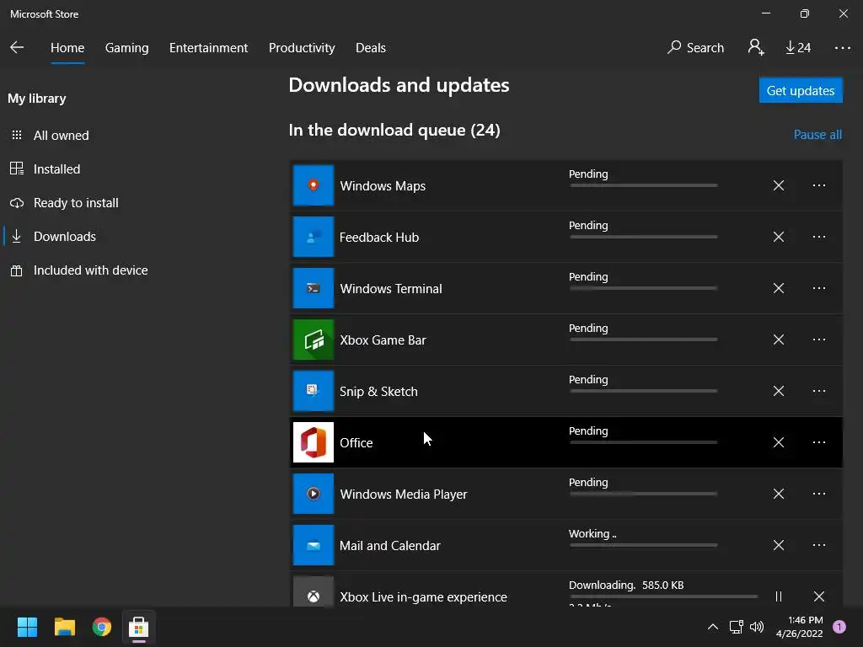Select Installed in the library sidebar
863x647 pixels.
[x=56, y=168]
